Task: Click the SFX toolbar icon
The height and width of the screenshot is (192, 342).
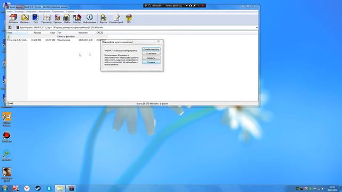Action: pyautogui.click(x=129, y=19)
